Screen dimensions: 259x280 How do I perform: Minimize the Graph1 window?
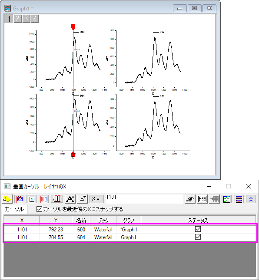(180, 8)
